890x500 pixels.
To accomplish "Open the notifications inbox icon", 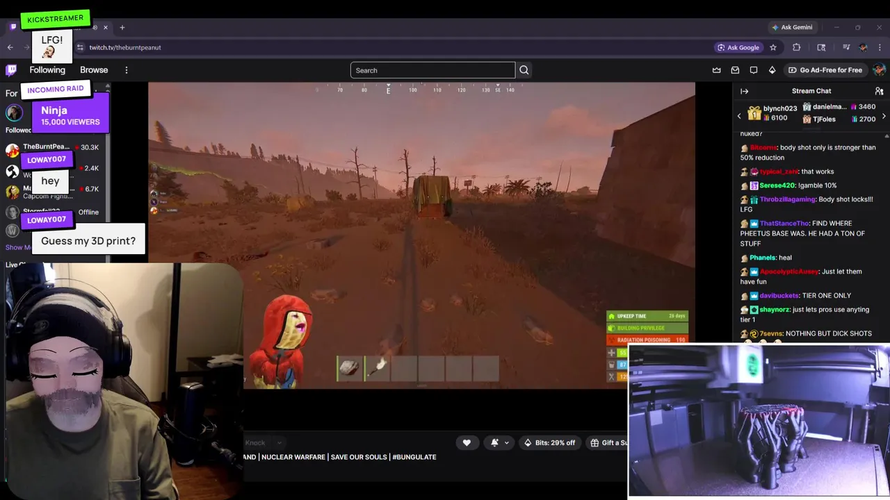I will [x=735, y=70].
